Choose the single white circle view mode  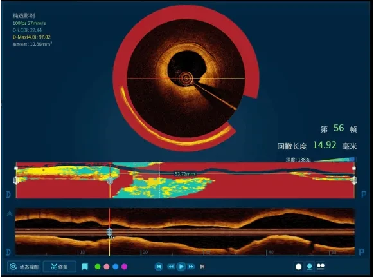tap(298, 267)
